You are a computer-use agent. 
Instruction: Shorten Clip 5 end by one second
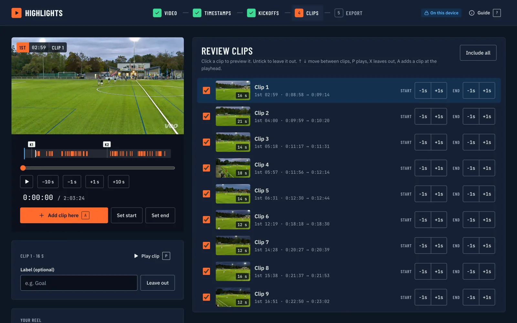tap(471, 194)
